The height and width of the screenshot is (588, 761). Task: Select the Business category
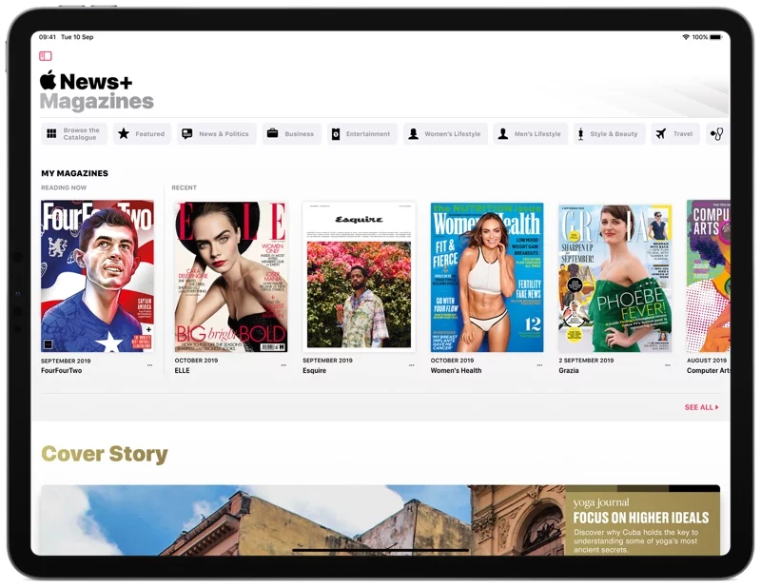pyautogui.click(x=292, y=133)
